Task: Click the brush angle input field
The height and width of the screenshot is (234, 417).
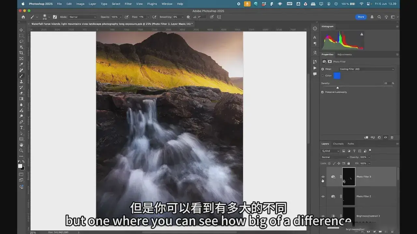Action: coord(202,17)
